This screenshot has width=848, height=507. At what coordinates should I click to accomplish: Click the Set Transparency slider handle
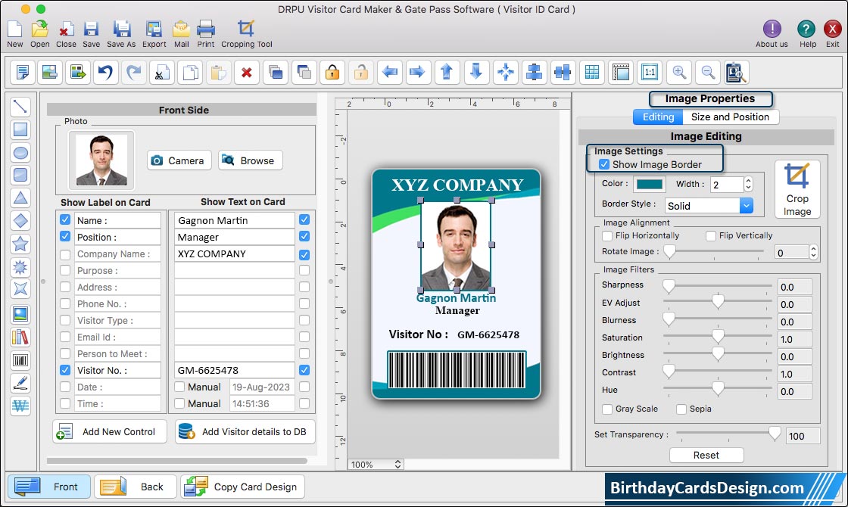[x=775, y=434]
